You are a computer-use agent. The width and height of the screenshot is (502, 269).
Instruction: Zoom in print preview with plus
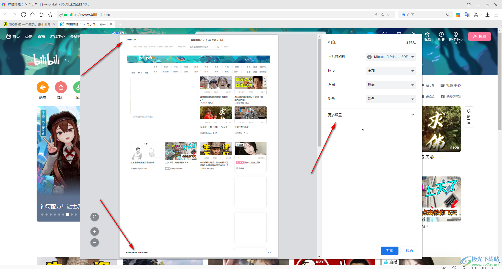(95, 231)
